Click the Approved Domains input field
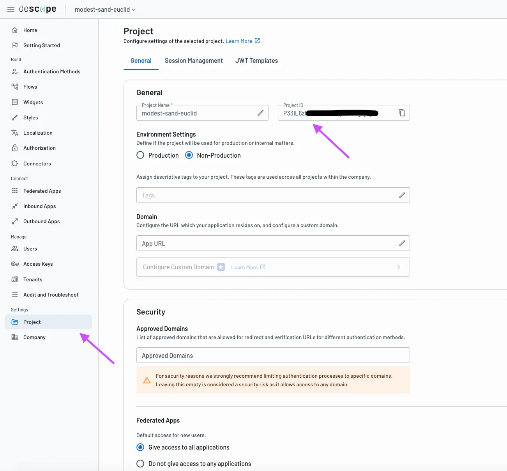Viewport: 507px width, 471px height. [x=273, y=355]
